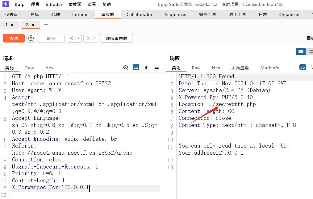Select repeater request tab 1
Screen dimensions: 313x199
[6, 25]
